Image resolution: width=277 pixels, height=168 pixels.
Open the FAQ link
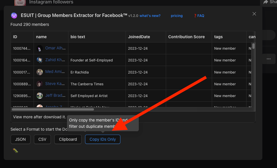pyautogui.click(x=199, y=16)
